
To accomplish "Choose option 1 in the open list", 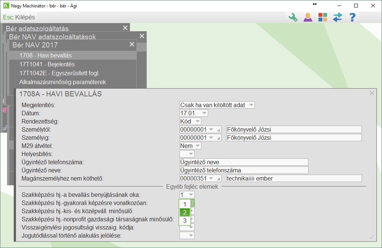I will [185, 204].
